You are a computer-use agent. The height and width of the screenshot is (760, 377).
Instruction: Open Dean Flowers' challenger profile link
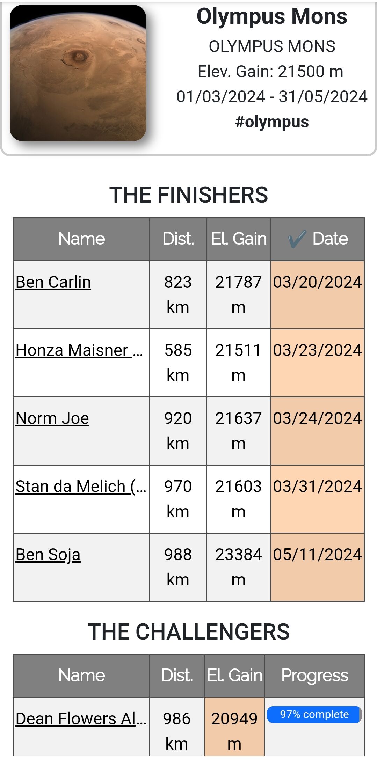pos(81,719)
